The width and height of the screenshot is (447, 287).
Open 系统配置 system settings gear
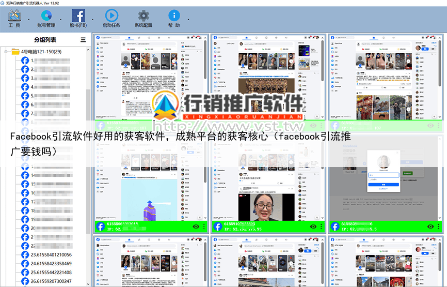pos(143,18)
